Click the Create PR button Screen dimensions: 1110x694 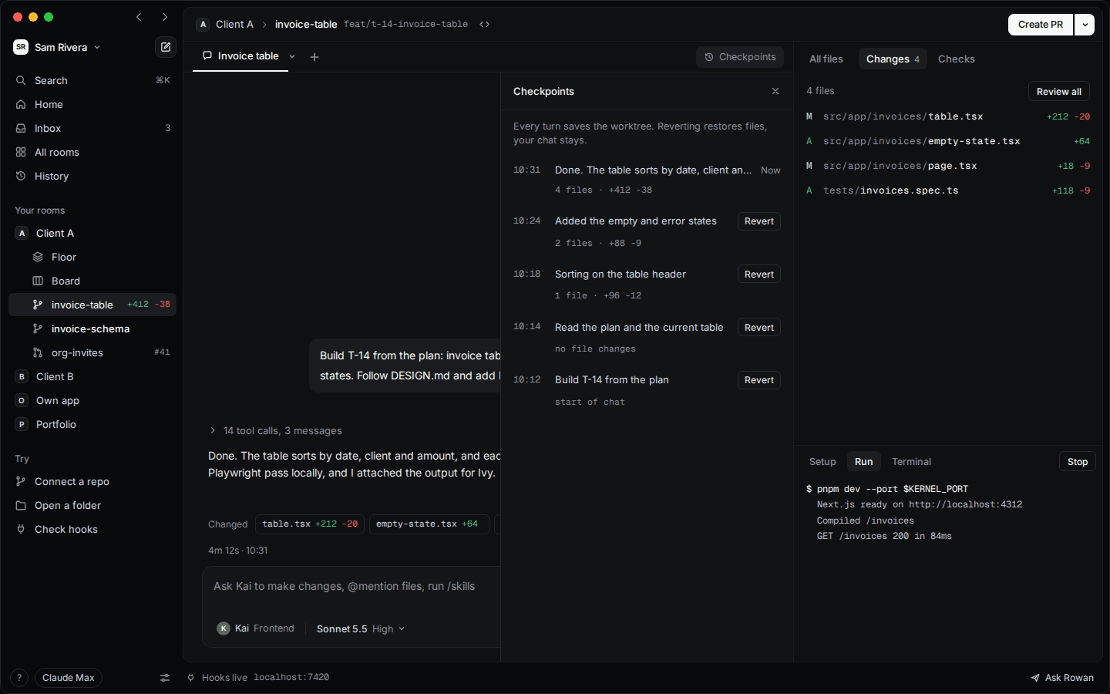pyautogui.click(x=1041, y=25)
